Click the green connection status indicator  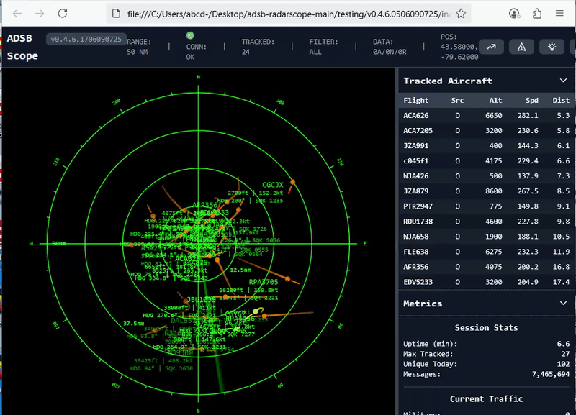click(x=190, y=35)
